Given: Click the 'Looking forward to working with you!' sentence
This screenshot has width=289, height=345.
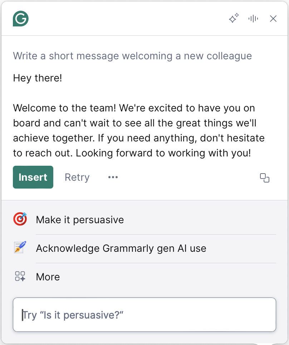Looking at the screenshot, I should pos(163,153).
